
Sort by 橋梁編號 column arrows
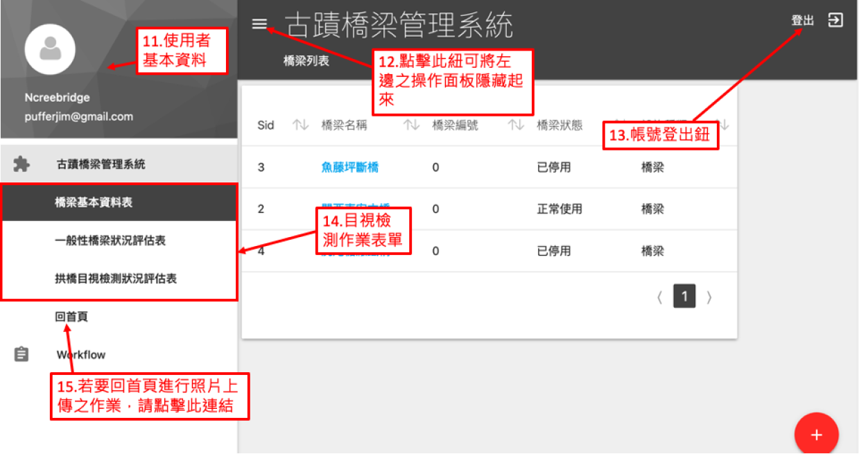pos(515,125)
